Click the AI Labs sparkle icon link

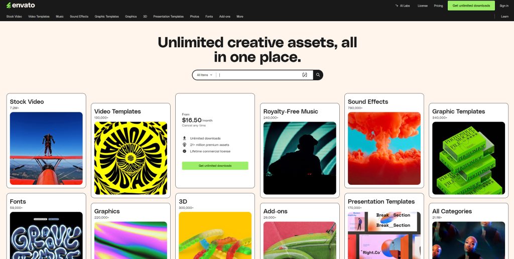click(x=402, y=6)
